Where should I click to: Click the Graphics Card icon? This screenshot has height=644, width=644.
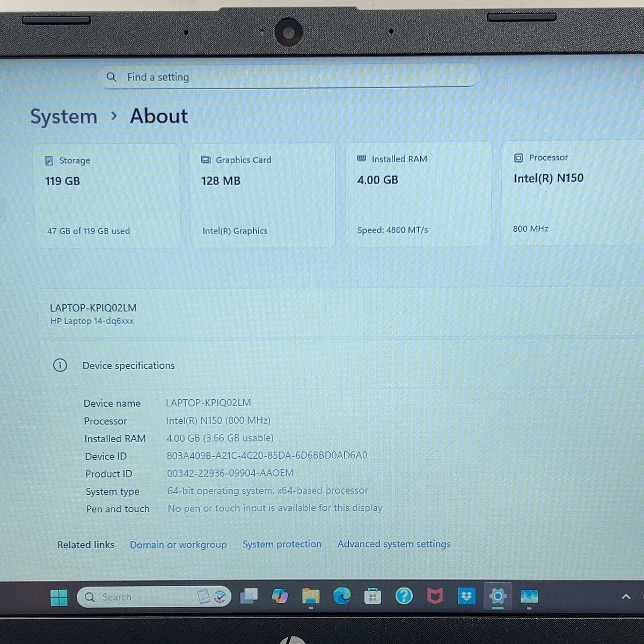pos(206,160)
